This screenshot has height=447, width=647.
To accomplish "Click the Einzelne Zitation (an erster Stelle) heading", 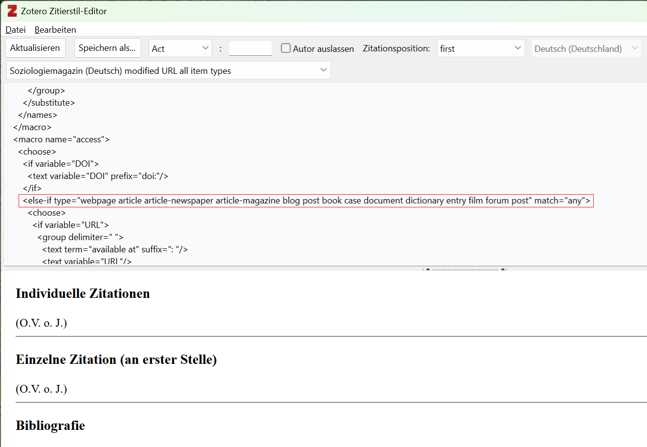I will pos(116,359).
